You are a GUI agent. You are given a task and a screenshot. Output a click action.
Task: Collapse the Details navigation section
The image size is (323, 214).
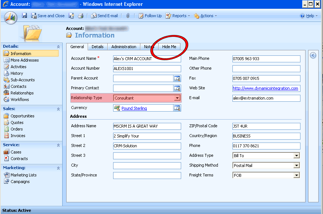coord(58,47)
